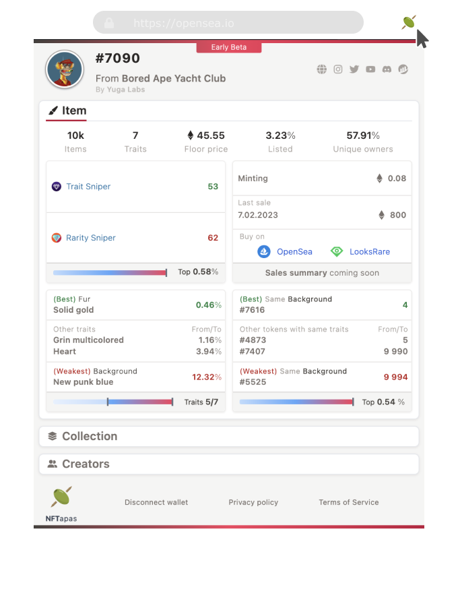Open the Rarity Sniper link
The image size is (458, 589).
pyautogui.click(x=91, y=238)
